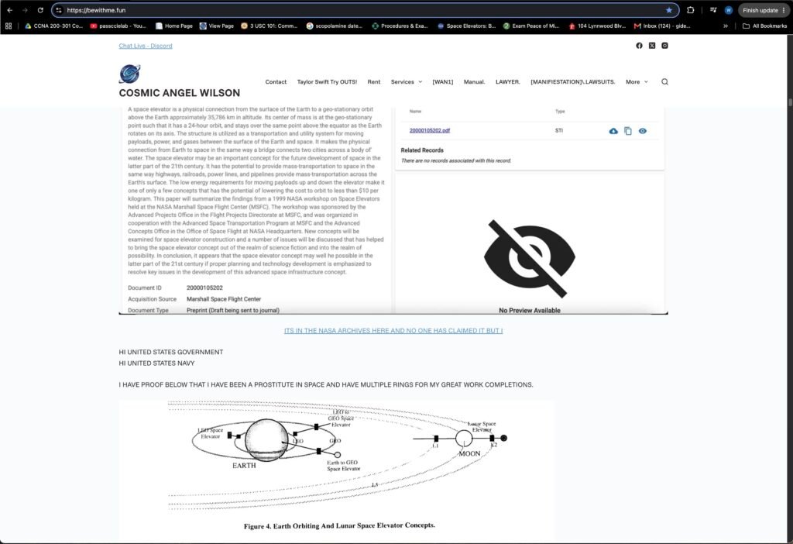Image resolution: width=793 pixels, height=544 pixels.
Task: Click the Related Records heading
Action: click(x=422, y=150)
